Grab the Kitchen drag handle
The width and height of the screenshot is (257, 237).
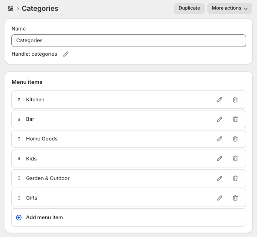(x=19, y=100)
